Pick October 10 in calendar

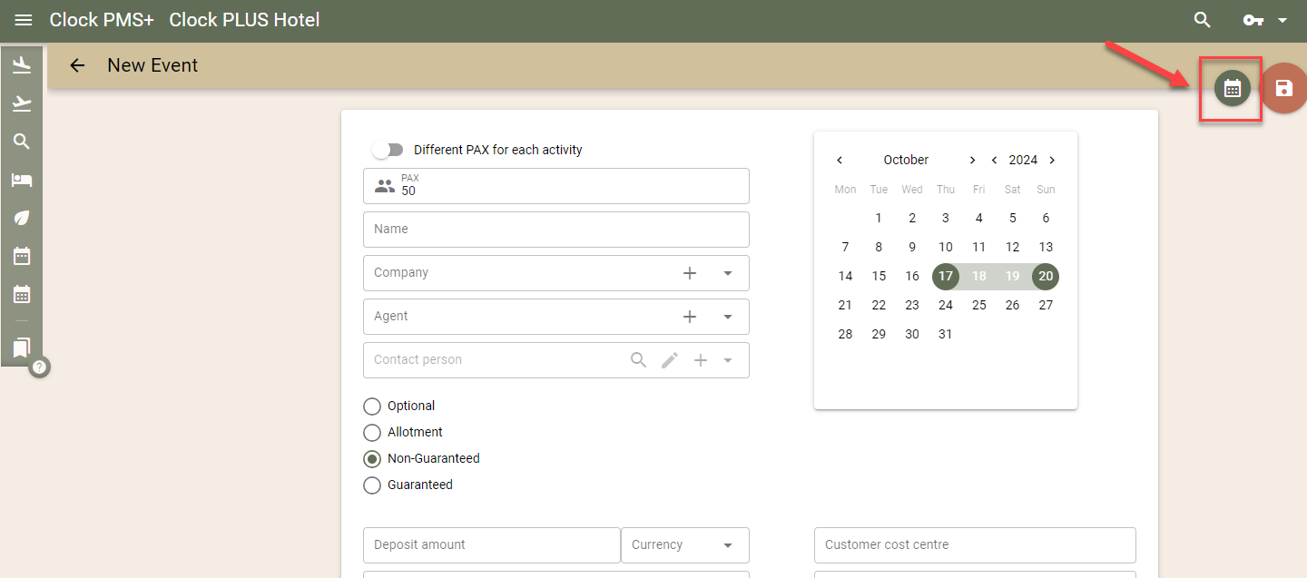(946, 247)
